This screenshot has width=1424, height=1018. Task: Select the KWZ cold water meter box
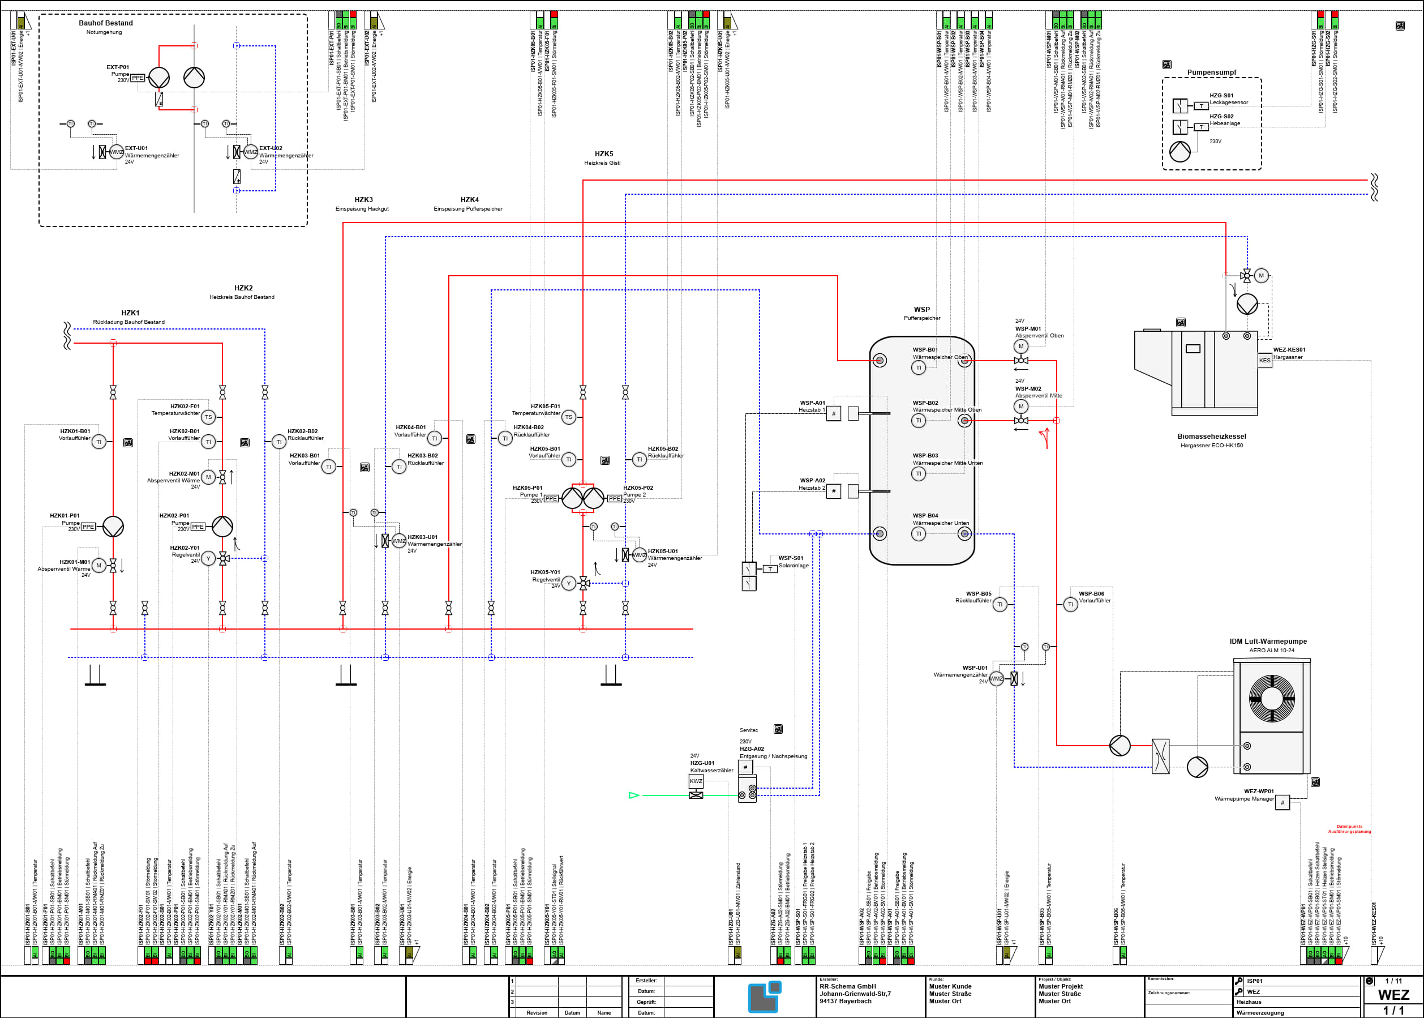tap(696, 781)
